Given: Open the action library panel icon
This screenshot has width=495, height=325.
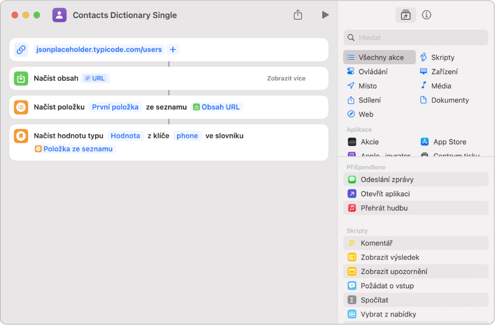Looking at the screenshot, I should (x=406, y=15).
